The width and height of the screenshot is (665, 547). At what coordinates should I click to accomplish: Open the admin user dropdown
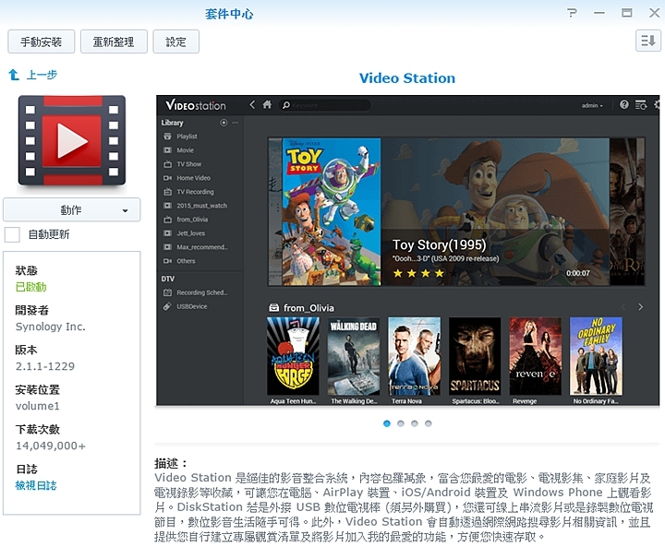[592, 105]
